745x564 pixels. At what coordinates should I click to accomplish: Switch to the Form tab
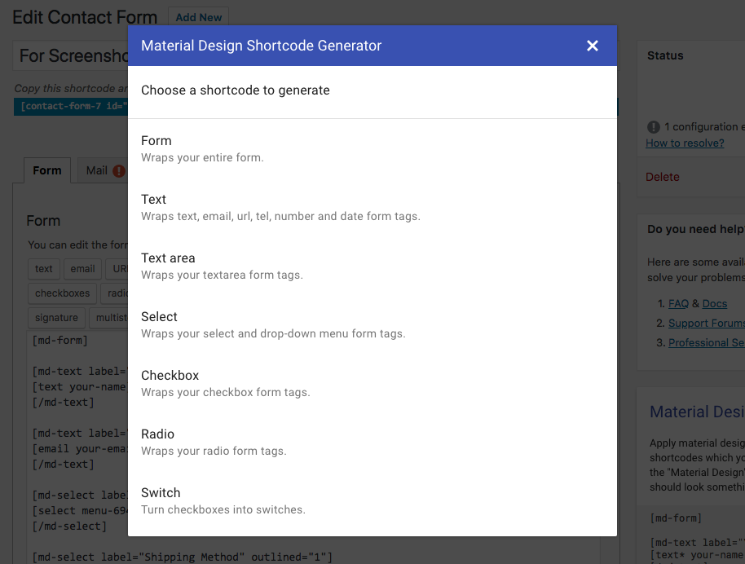coord(47,170)
